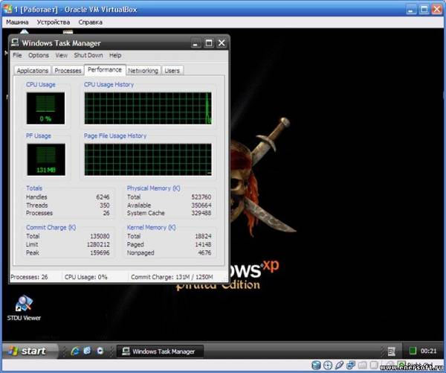The image size is (446, 373).
Task: Click status bar 'CPU Usage: 0%'
Action: (x=86, y=277)
